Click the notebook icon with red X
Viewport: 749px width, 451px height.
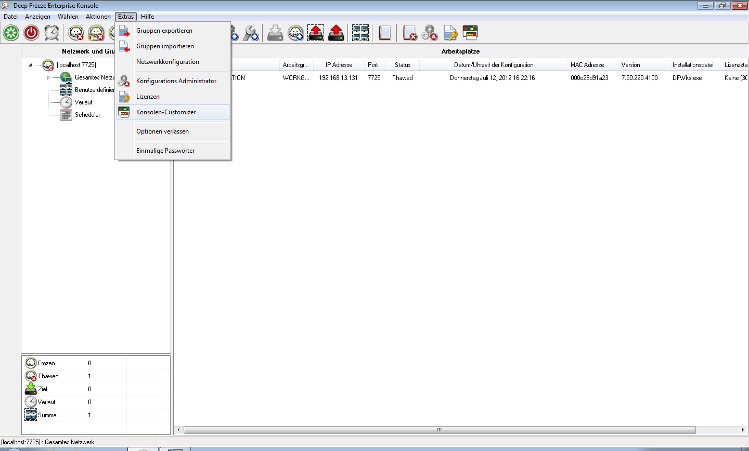click(x=410, y=33)
